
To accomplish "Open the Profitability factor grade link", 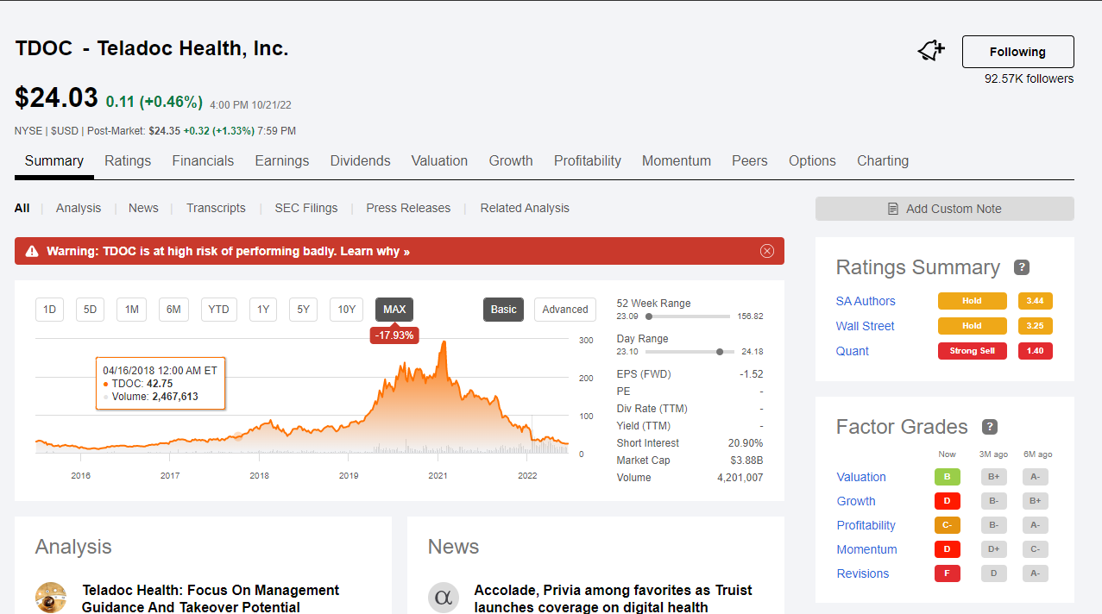I will [x=866, y=525].
